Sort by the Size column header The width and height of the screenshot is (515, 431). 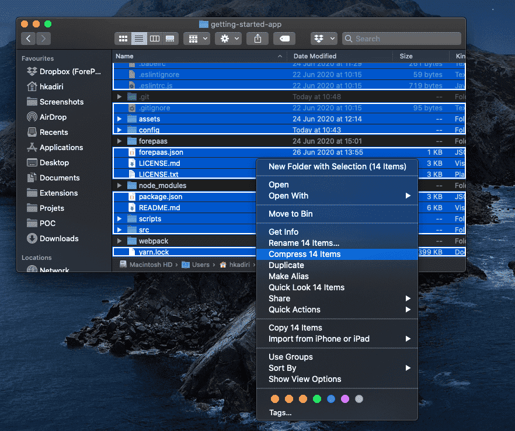(421, 56)
